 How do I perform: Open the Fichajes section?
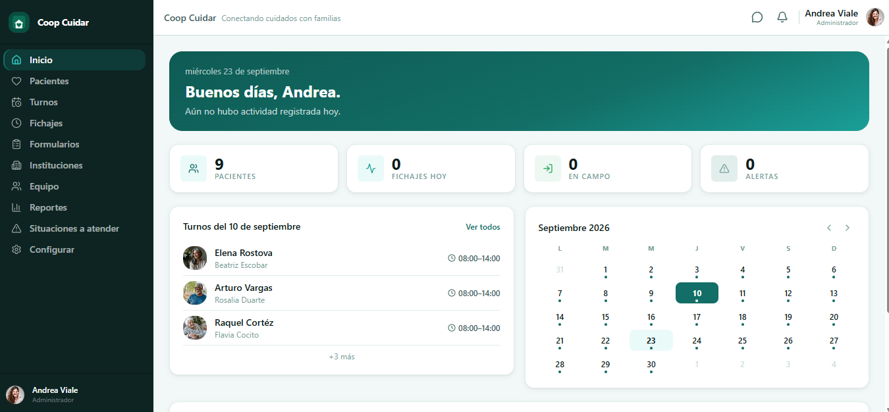(x=74, y=123)
